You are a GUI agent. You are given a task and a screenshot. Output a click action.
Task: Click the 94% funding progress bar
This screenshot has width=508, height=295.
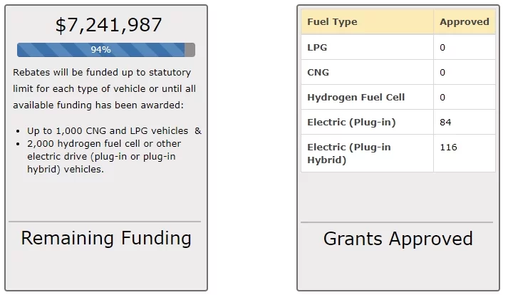coord(100,50)
